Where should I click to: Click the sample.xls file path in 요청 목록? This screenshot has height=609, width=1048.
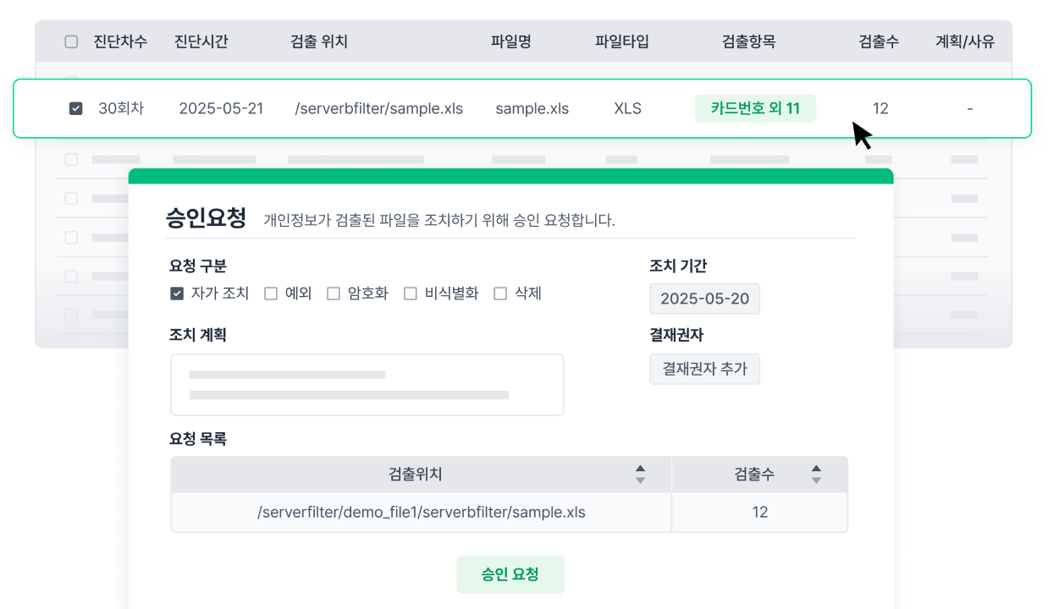[421, 512]
